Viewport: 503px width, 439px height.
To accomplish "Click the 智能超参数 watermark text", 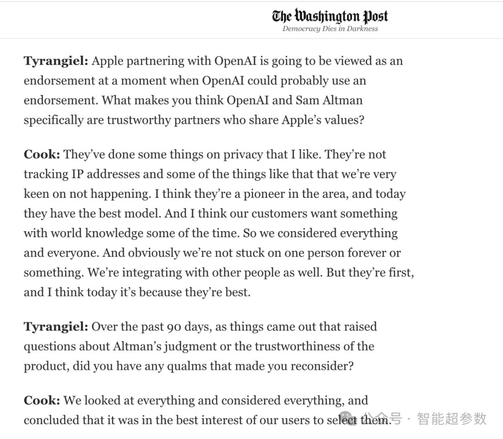I will pos(451,418).
